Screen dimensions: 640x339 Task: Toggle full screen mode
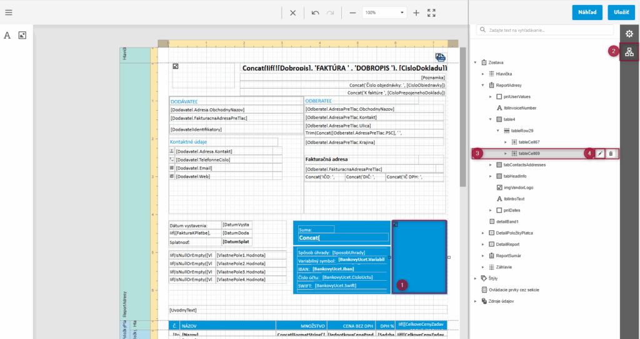pos(431,13)
